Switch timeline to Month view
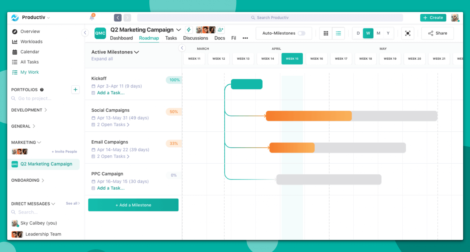 click(x=379, y=33)
